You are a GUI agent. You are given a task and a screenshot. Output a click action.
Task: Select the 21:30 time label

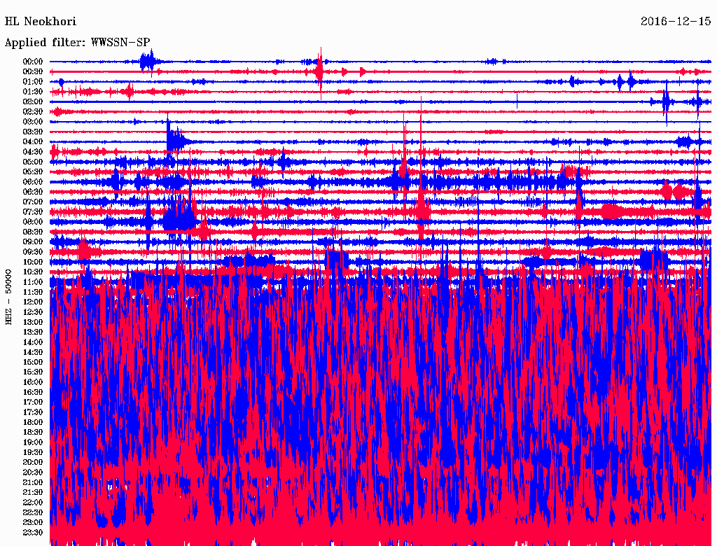[x=33, y=492]
